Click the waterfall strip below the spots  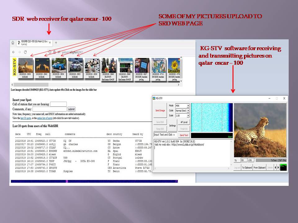[x=94, y=181]
